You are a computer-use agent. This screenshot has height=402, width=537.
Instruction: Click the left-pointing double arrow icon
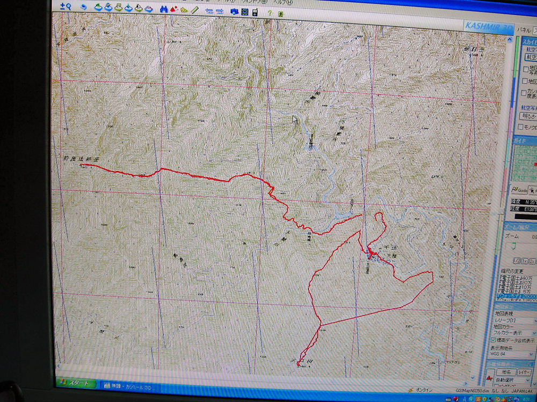click(x=209, y=10)
